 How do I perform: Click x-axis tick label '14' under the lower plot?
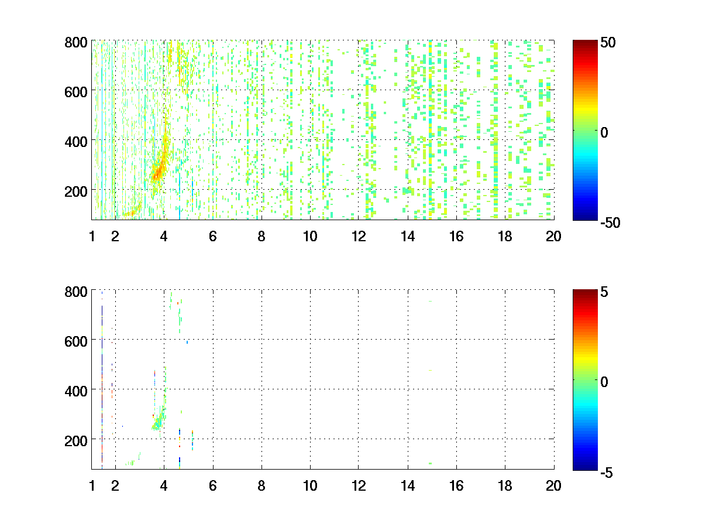point(407,485)
